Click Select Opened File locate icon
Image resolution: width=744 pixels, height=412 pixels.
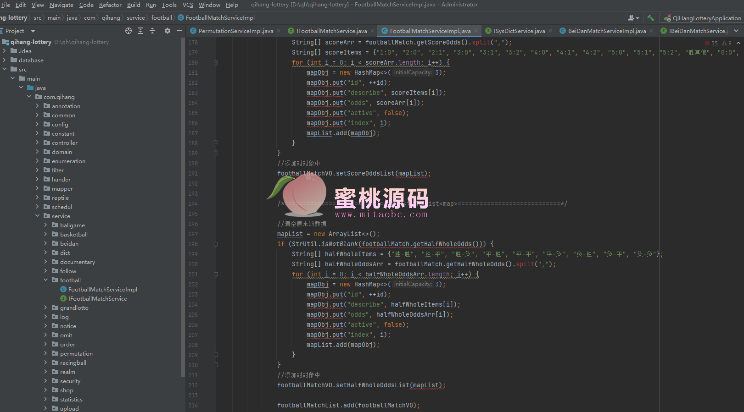point(129,31)
